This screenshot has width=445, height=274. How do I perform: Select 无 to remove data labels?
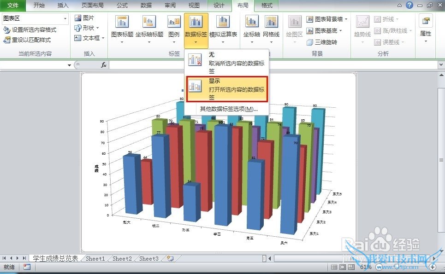[x=226, y=62]
